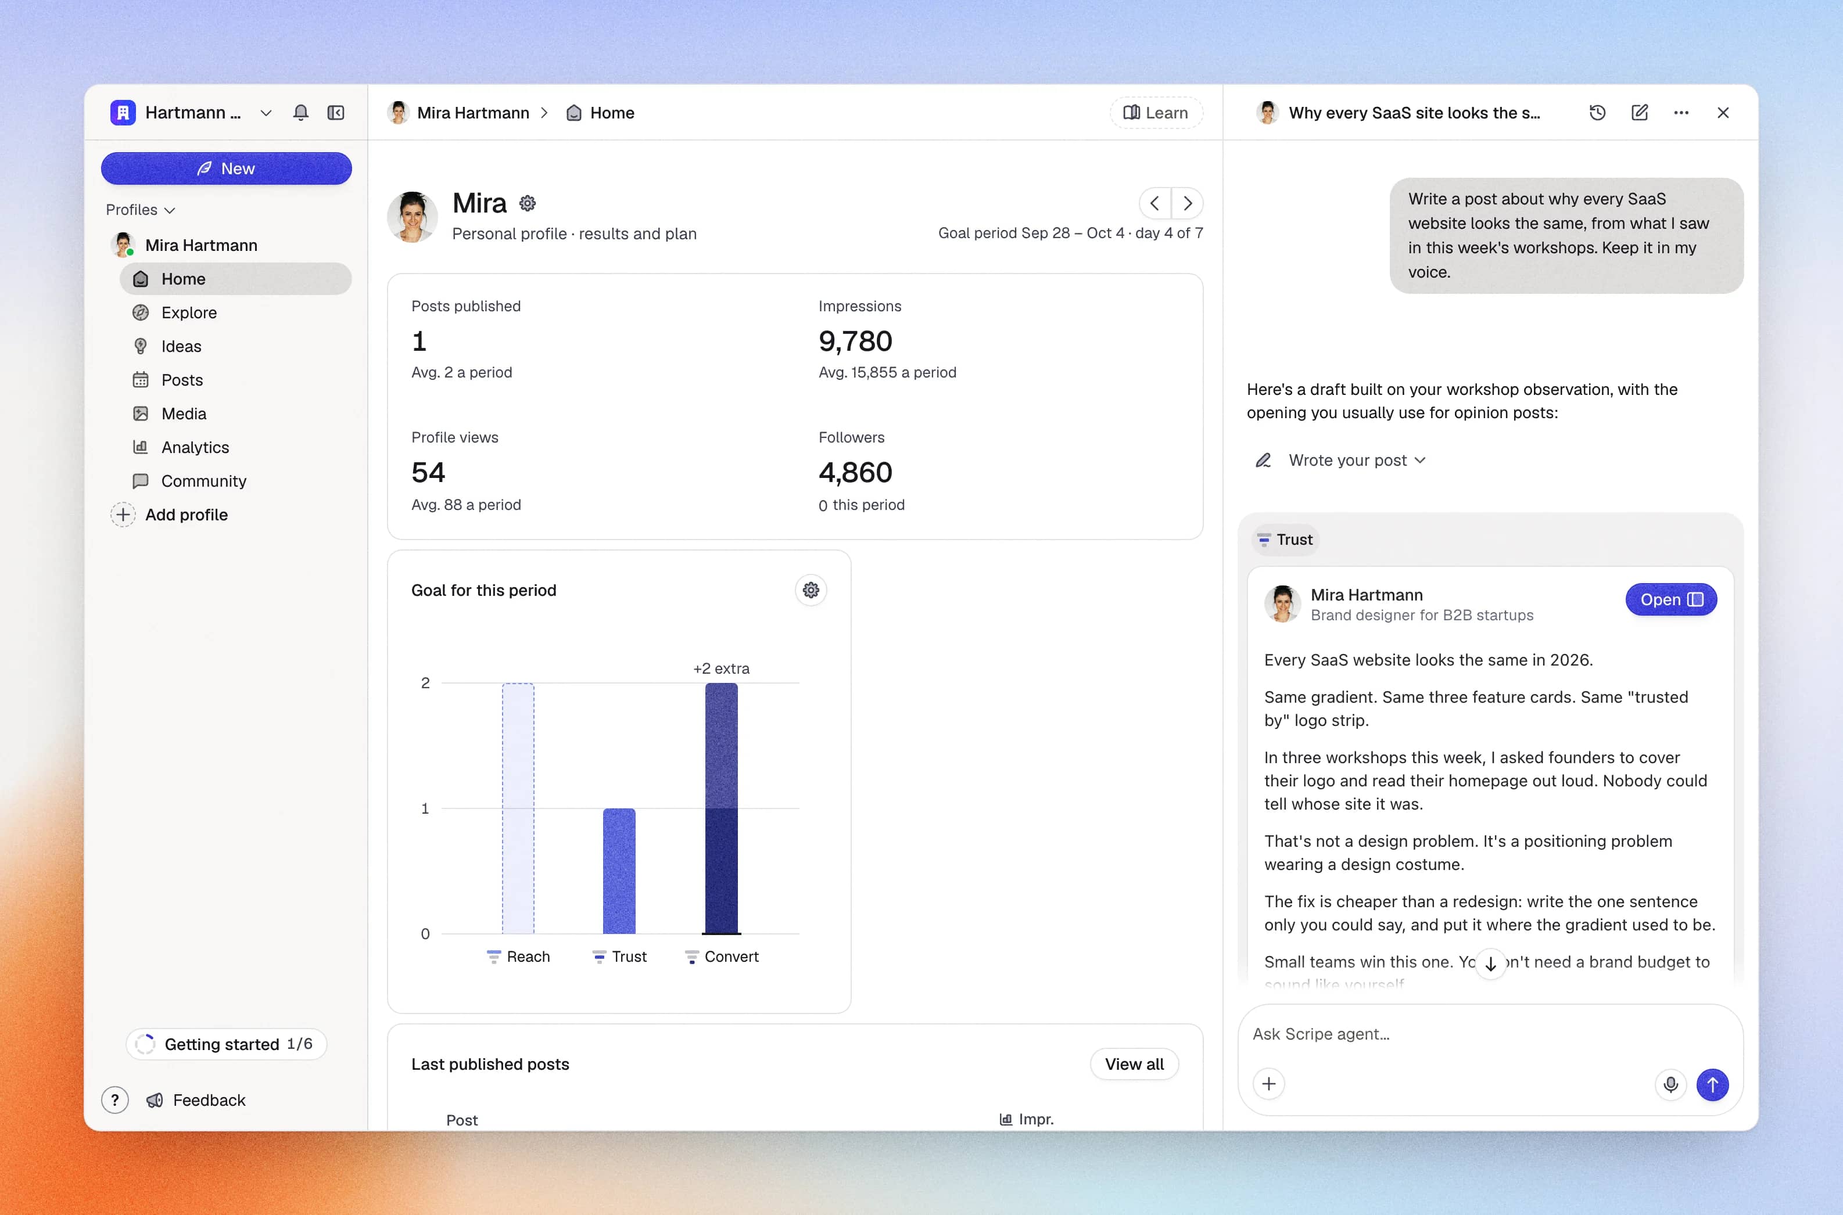Click View all published posts

1134,1064
